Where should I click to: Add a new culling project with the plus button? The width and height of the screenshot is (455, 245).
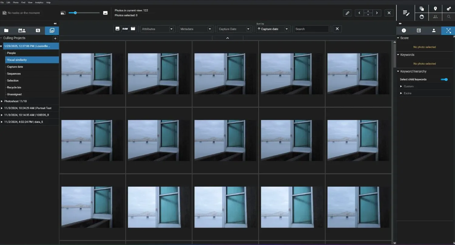click(x=55, y=39)
